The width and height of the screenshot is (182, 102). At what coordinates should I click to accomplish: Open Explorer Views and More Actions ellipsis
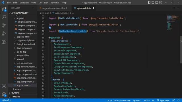click(x=33, y=8)
